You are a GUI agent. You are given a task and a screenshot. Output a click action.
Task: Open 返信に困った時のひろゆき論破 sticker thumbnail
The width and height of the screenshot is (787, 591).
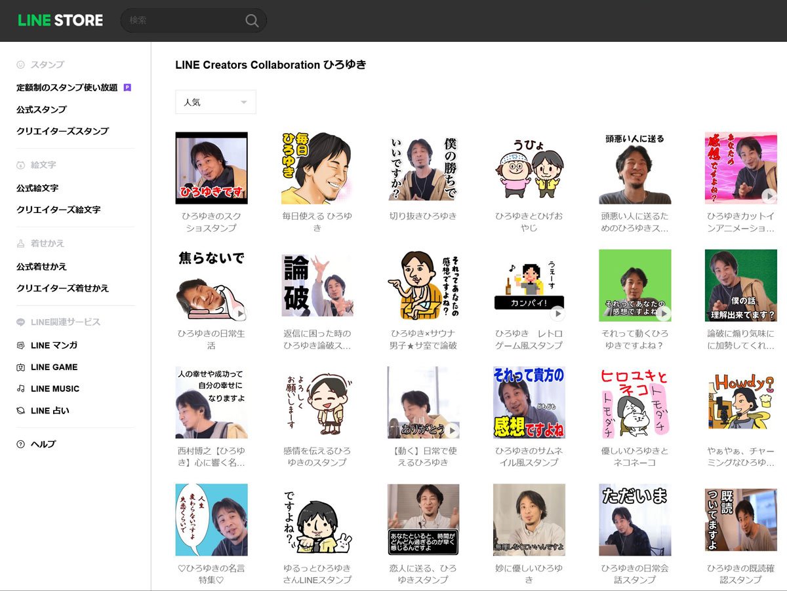[317, 286]
